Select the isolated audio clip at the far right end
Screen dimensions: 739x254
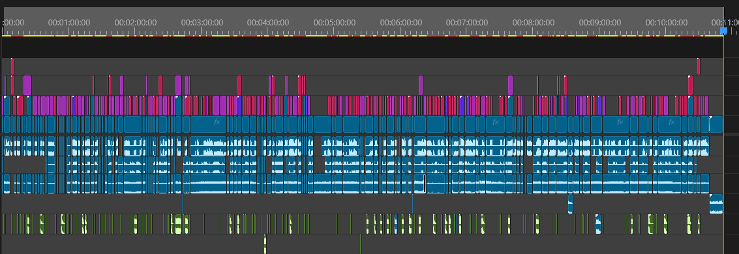tap(716, 204)
